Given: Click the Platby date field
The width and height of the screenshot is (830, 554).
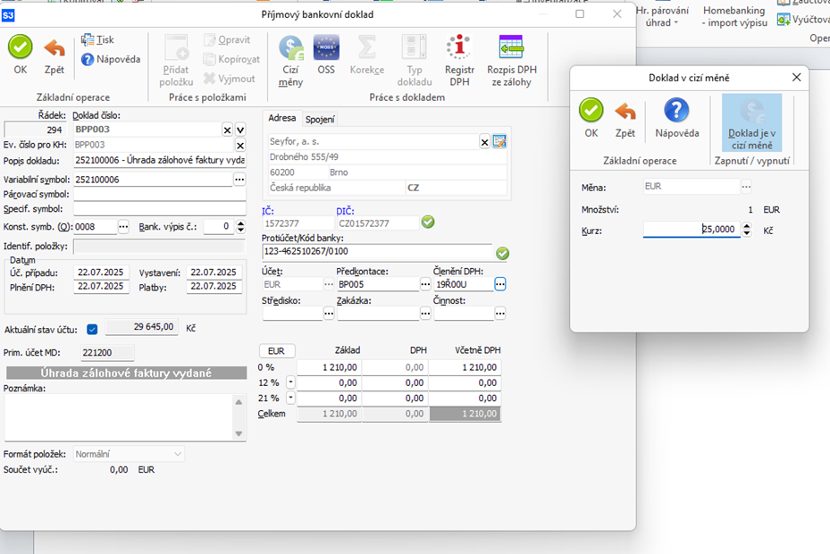Looking at the screenshot, I should coord(214,287).
